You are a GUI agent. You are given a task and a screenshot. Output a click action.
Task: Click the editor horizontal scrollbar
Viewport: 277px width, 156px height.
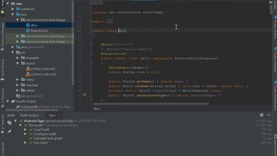[x=151, y=104]
